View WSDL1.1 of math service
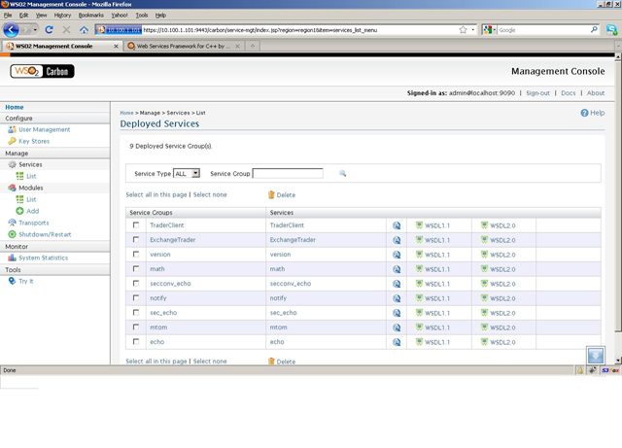The height and width of the screenshot is (448, 622). 432,269
